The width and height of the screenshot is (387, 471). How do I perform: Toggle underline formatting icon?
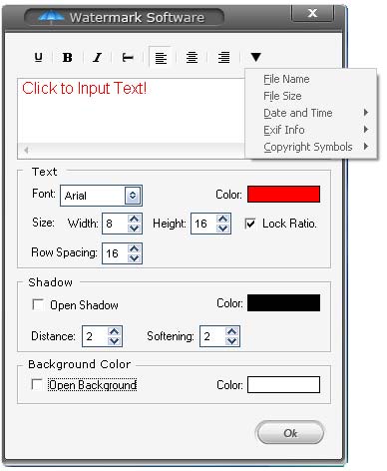pyautogui.click(x=39, y=58)
